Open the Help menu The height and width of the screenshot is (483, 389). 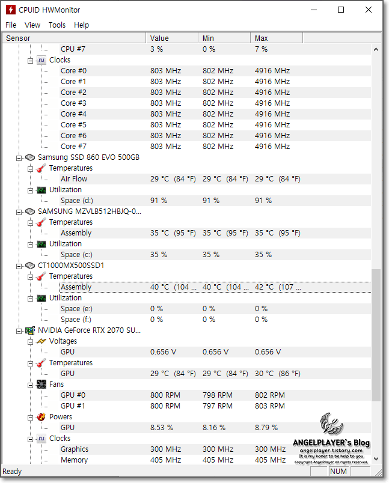tap(81, 25)
